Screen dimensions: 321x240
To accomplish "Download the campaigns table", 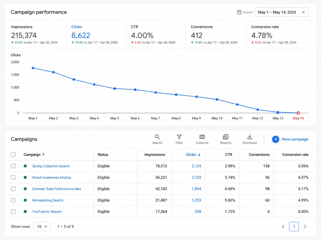I will click(x=250, y=139).
